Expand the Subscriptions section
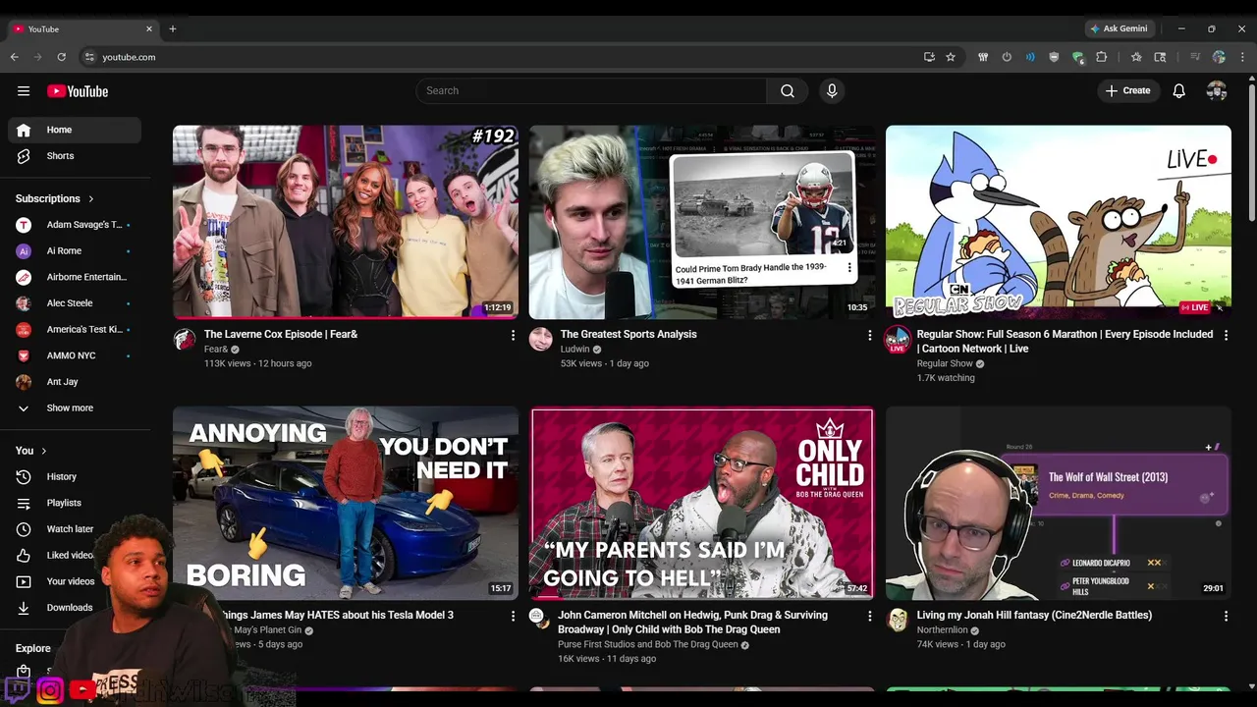 [x=55, y=198]
